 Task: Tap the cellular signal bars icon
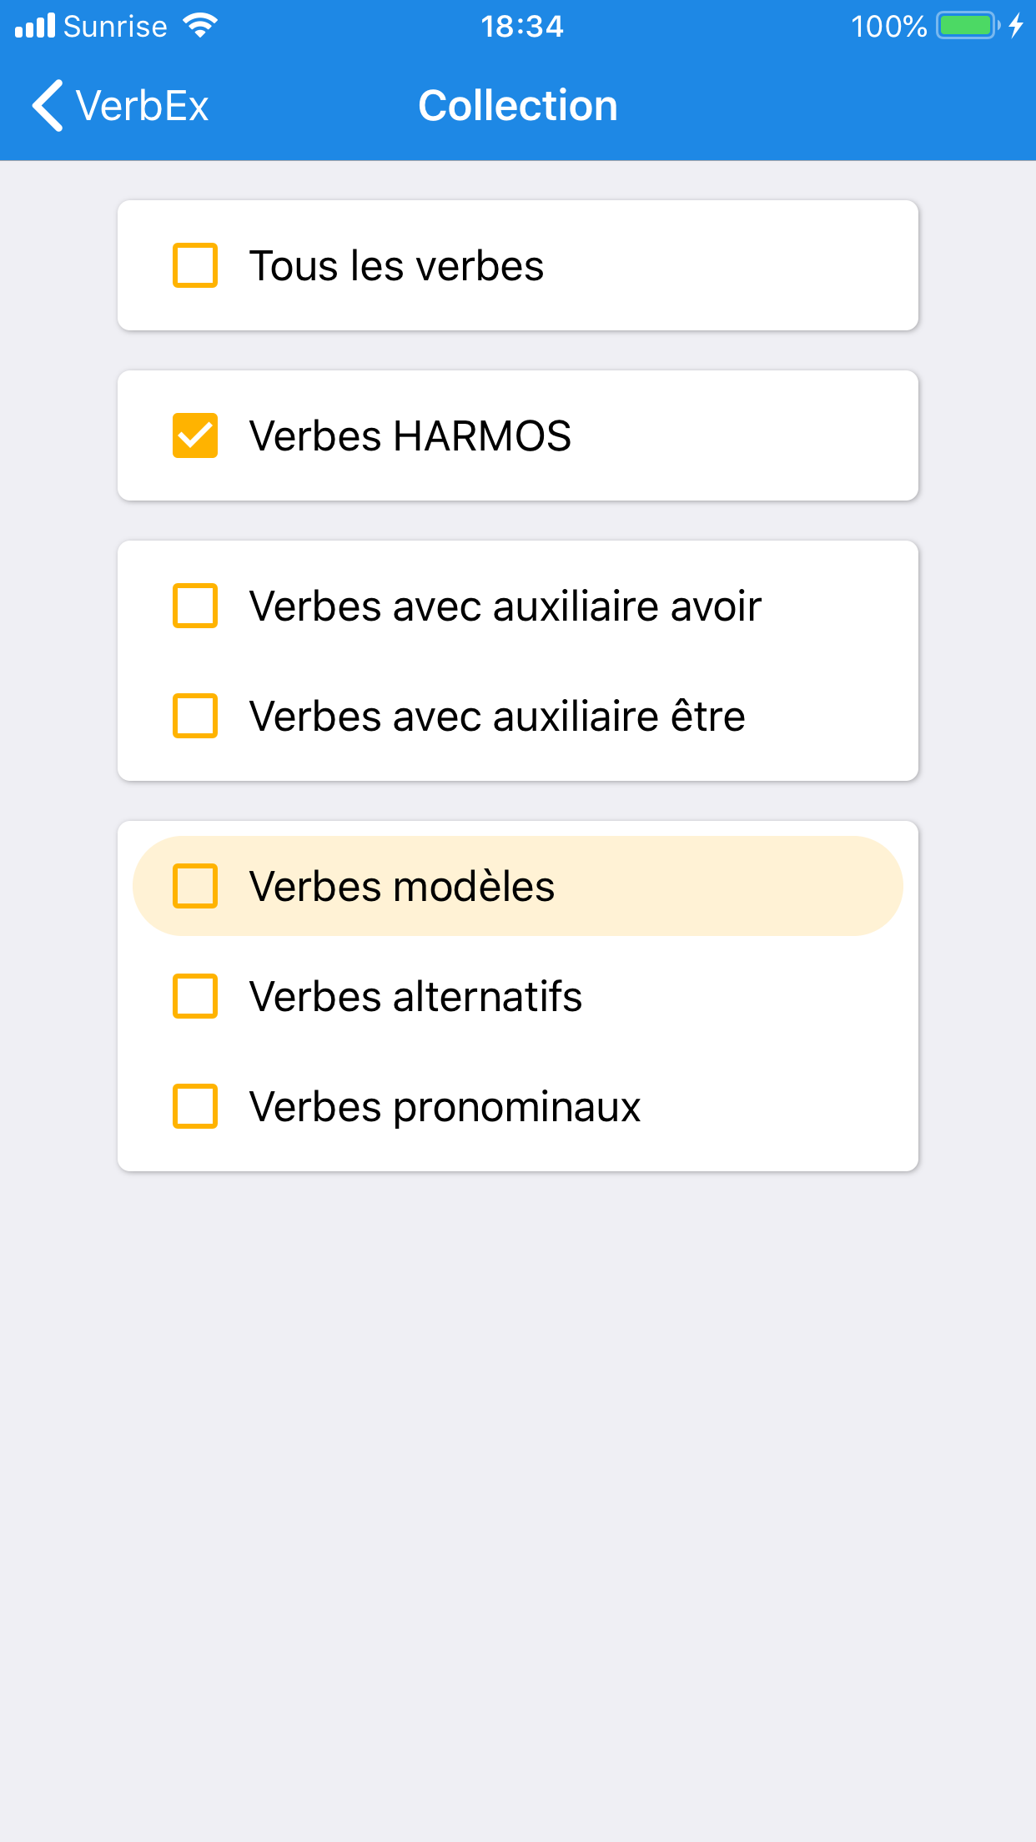(x=35, y=26)
